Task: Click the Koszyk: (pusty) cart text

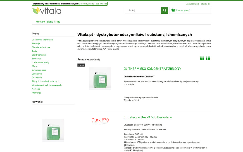Action: click(x=183, y=10)
